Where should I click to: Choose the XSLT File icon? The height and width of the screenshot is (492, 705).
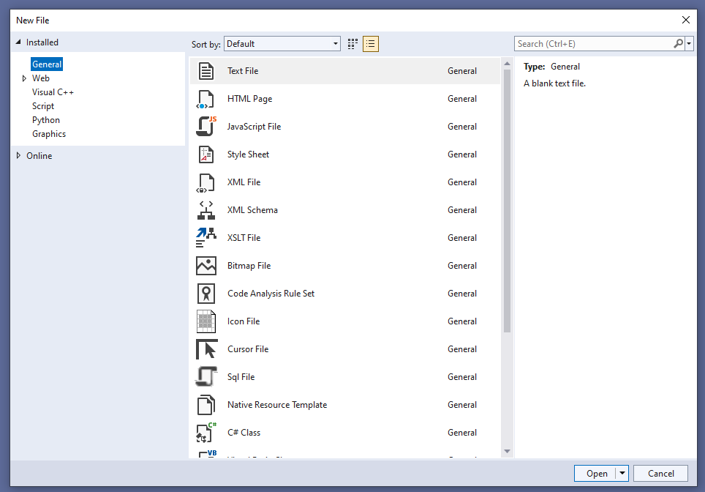tap(206, 238)
